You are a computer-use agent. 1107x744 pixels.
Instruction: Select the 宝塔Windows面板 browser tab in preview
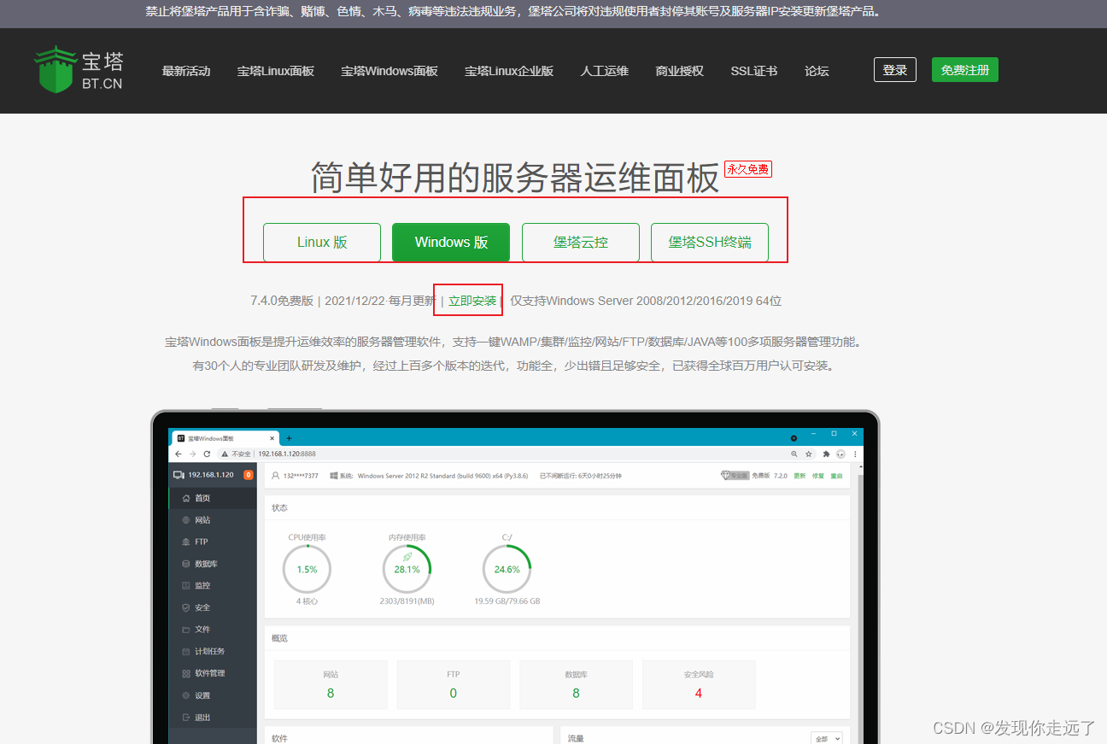coord(226,437)
